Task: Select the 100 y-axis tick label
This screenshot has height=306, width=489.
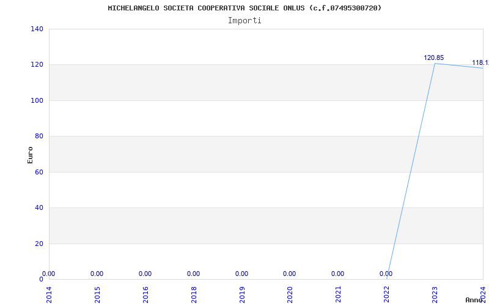Action: pos(37,100)
